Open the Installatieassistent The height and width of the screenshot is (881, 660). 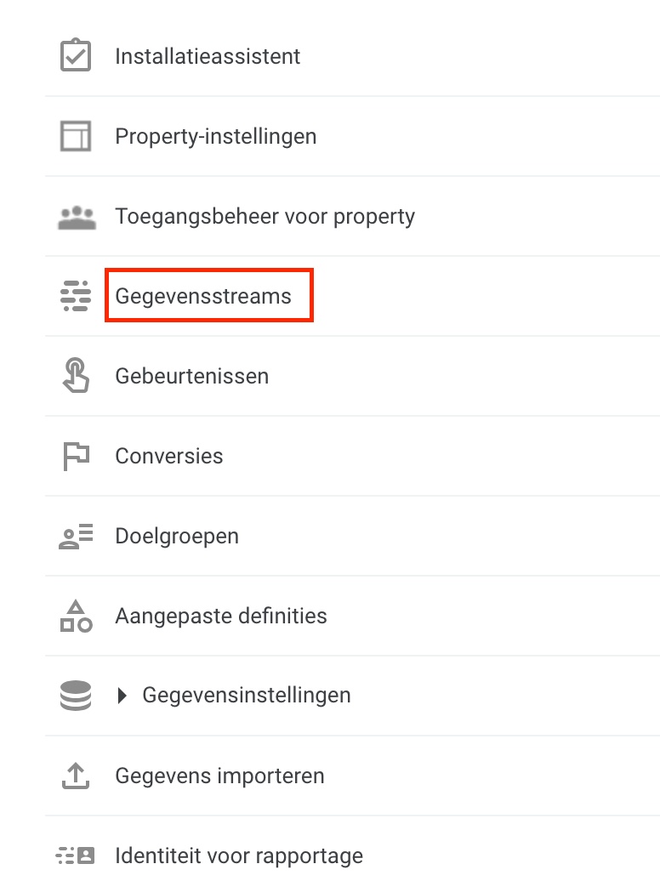[x=208, y=54]
